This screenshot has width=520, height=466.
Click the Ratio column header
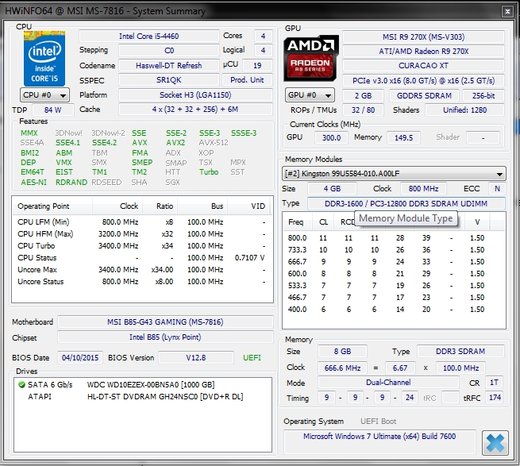160,206
